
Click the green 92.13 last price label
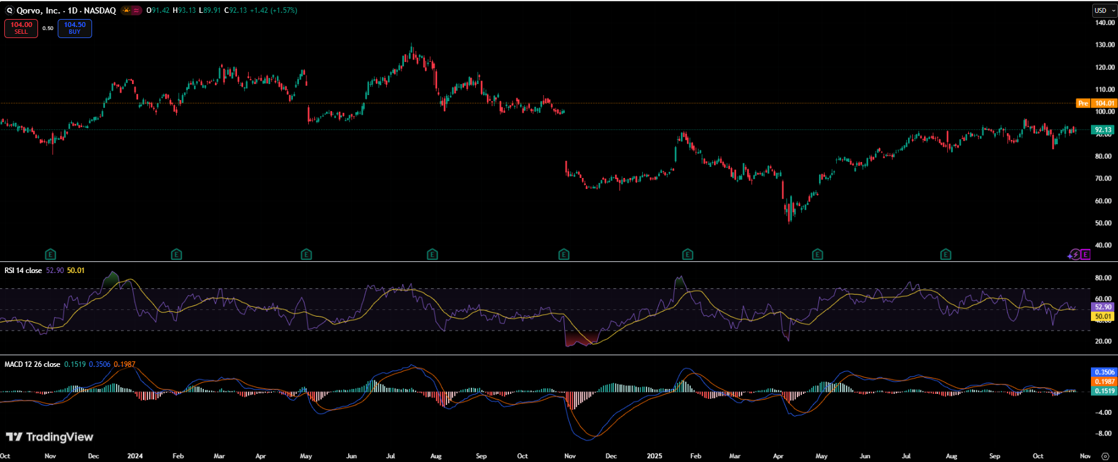pos(1103,130)
